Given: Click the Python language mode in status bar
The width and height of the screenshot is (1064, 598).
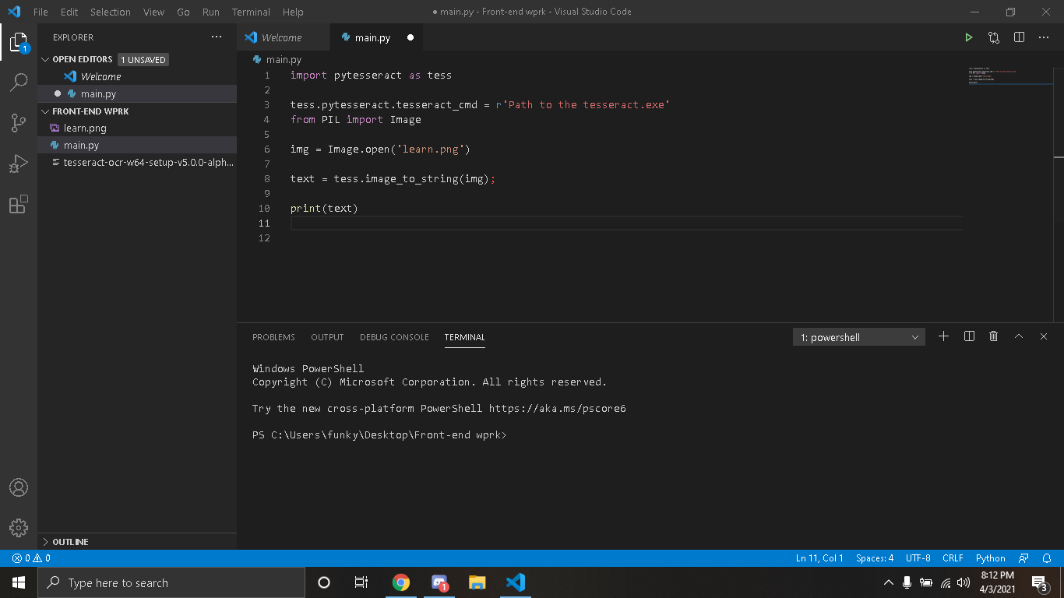Looking at the screenshot, I should tap(990, 558).
